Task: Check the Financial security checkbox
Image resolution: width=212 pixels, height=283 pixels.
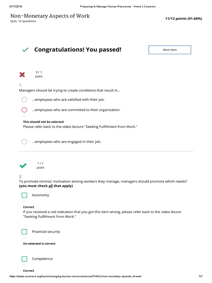Action: tap(24, 232)
